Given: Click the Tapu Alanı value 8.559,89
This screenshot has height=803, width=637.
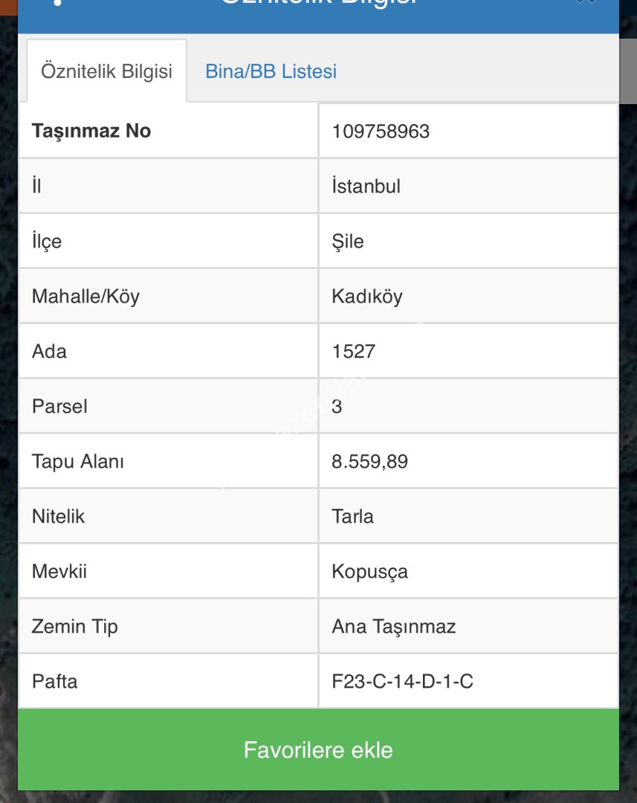Looking at the screenshot, I should point(370,462).
